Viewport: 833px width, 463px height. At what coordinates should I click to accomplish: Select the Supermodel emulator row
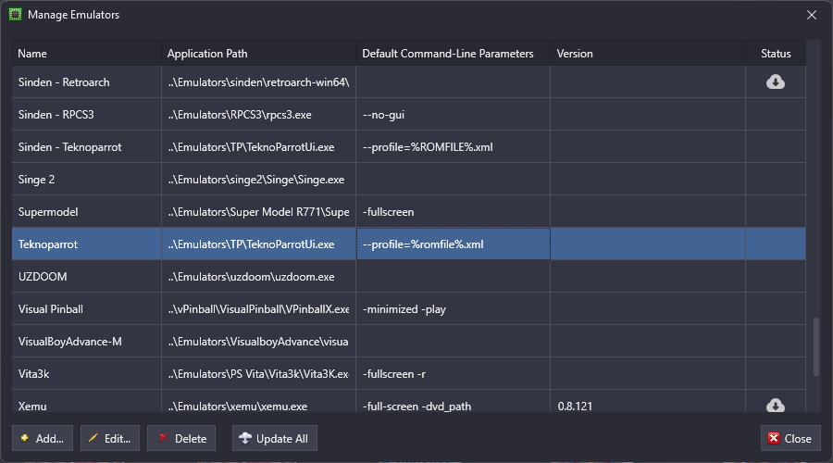tap(50, 212)
